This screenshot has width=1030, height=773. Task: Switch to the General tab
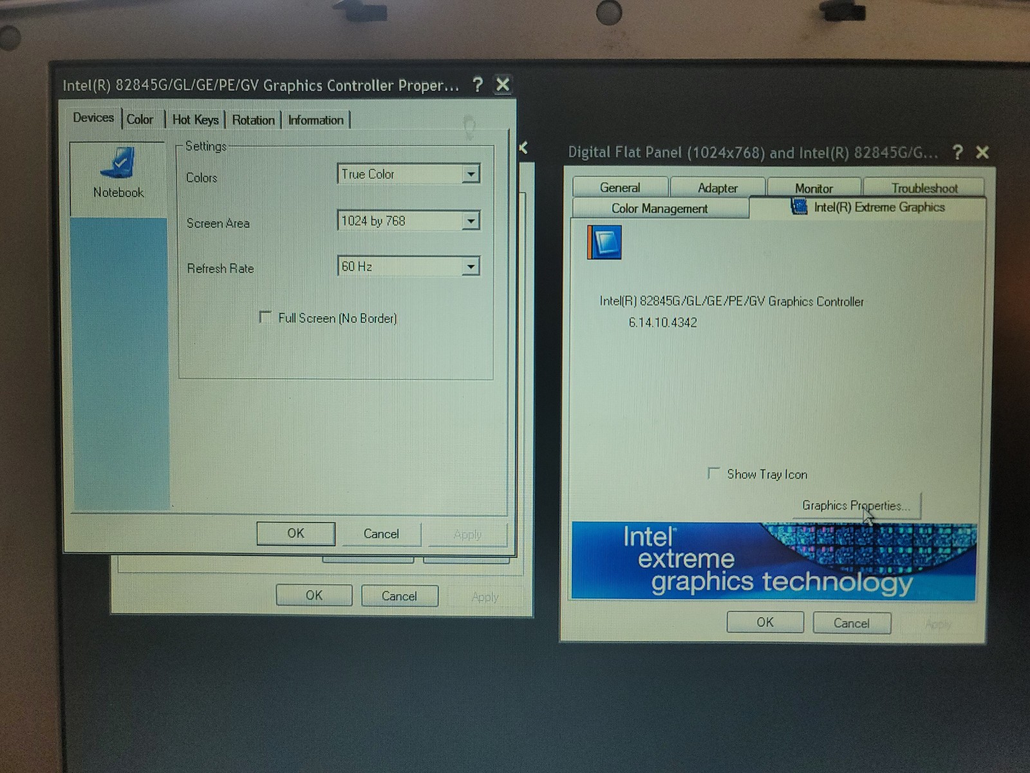(620, 187)
